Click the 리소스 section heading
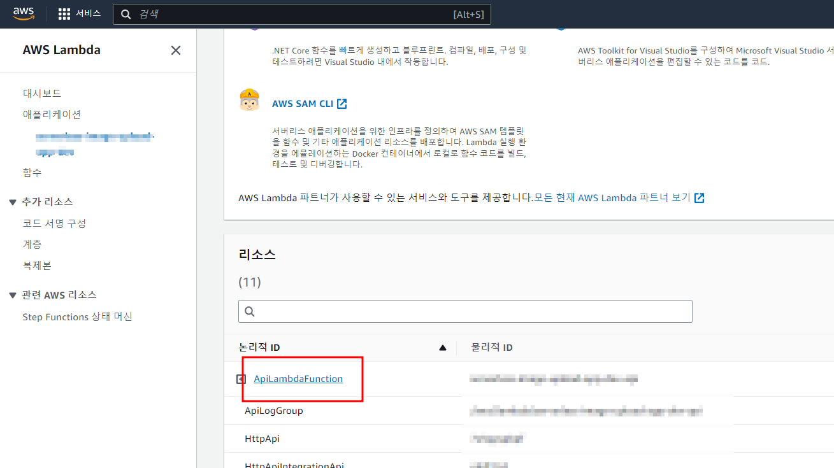This screenshot has height=468, width=834. [257, 255]
